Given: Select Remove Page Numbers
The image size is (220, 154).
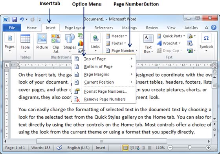Looking at the screenshot, I should [x=104, y=99].
